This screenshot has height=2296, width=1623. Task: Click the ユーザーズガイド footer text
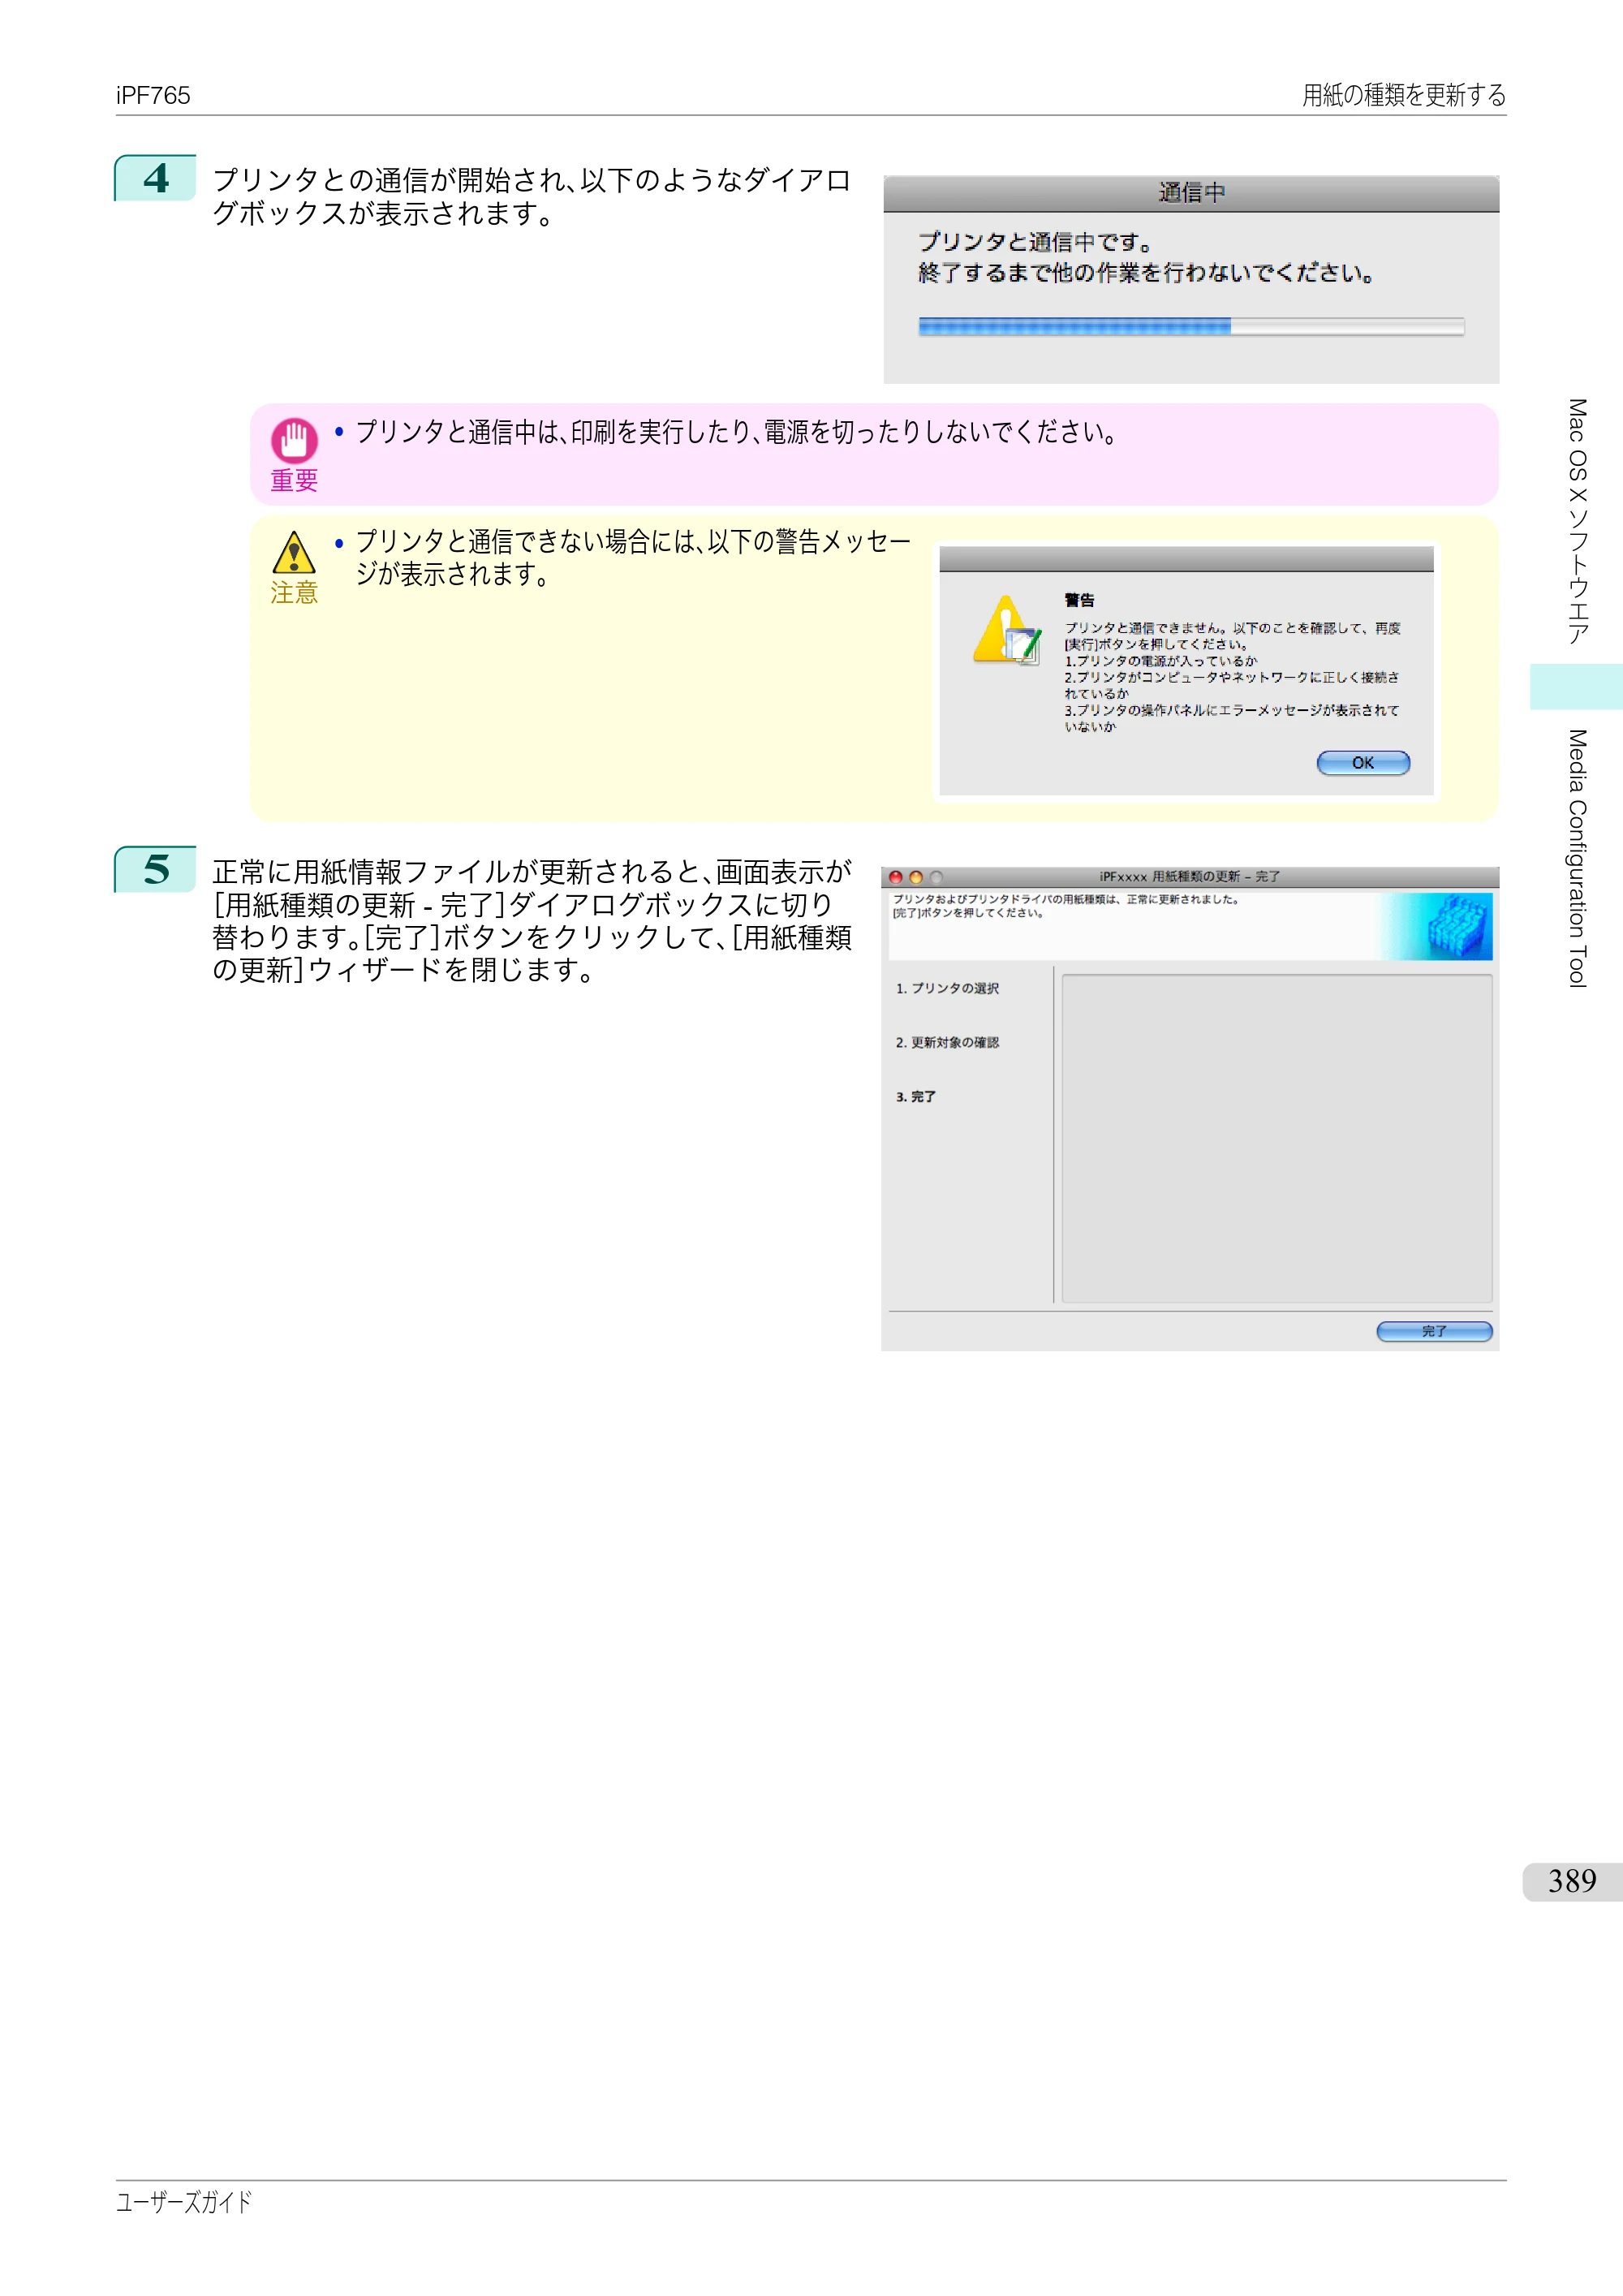(184, 2202)
